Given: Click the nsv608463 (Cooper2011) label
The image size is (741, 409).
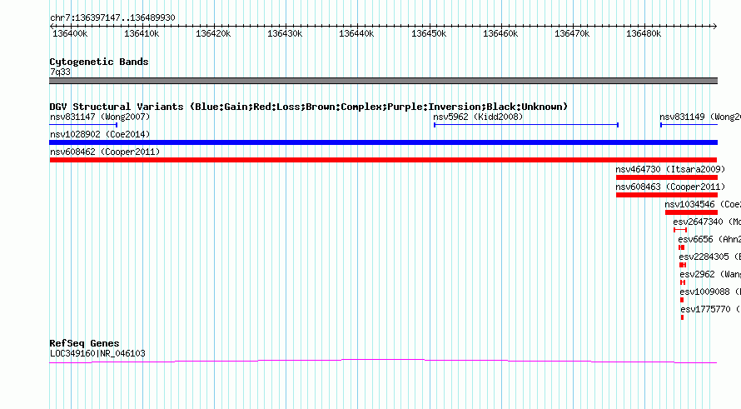Looking at the screenshot, I should (x=670, y=187).
